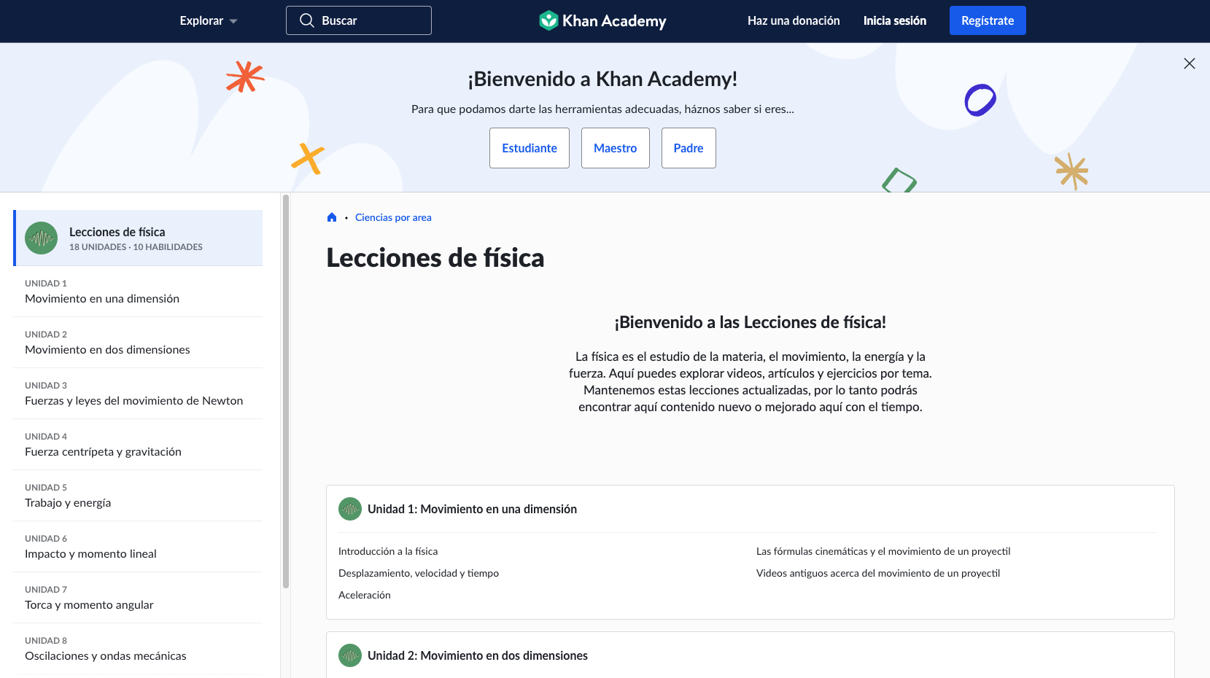The width and height of the screenshot is (1210, 678).
Task: Open Inicia sesión
Action: (895, 20)
